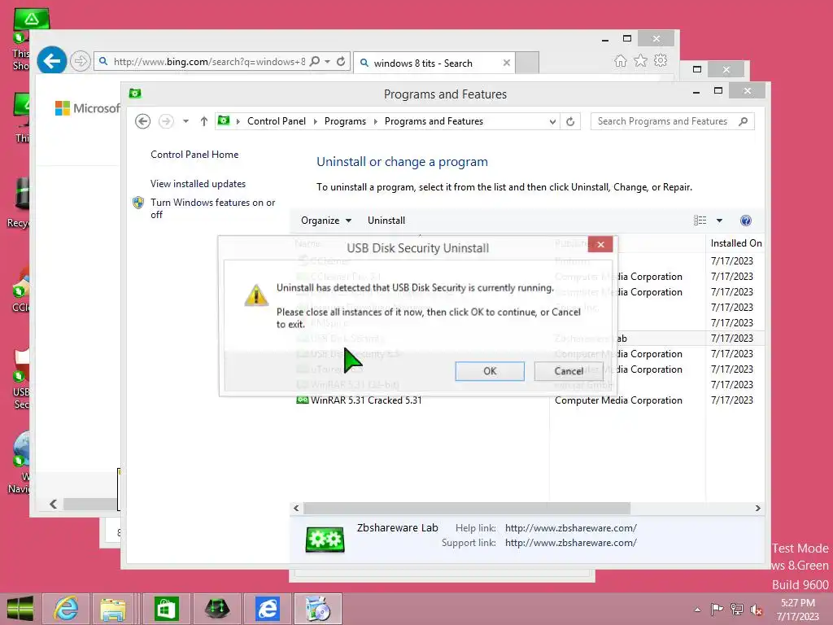Open zbshareware Support link URL

(x=570, y=543)
